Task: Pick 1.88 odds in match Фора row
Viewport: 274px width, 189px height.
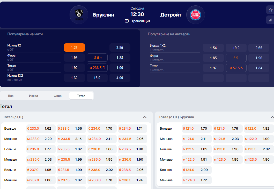Action: pyautogui.click(x=120, y=58)
